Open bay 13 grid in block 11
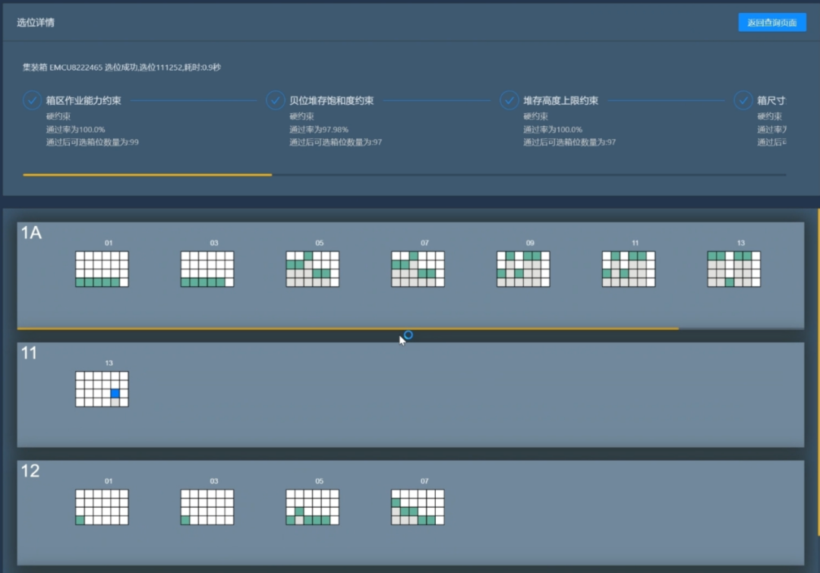Image resolution: width=820 pixels, height=573 pixels. click(x=102, y=389)
